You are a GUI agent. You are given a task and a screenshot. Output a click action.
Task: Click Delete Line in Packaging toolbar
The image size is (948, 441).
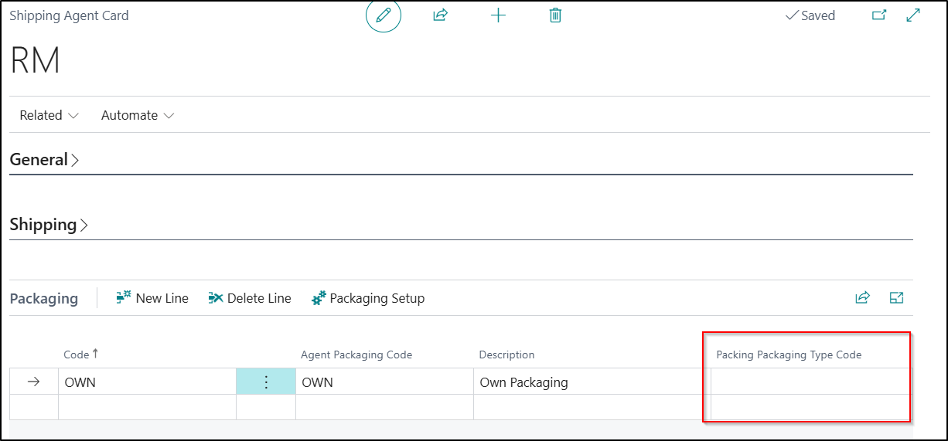click(250, 298)
